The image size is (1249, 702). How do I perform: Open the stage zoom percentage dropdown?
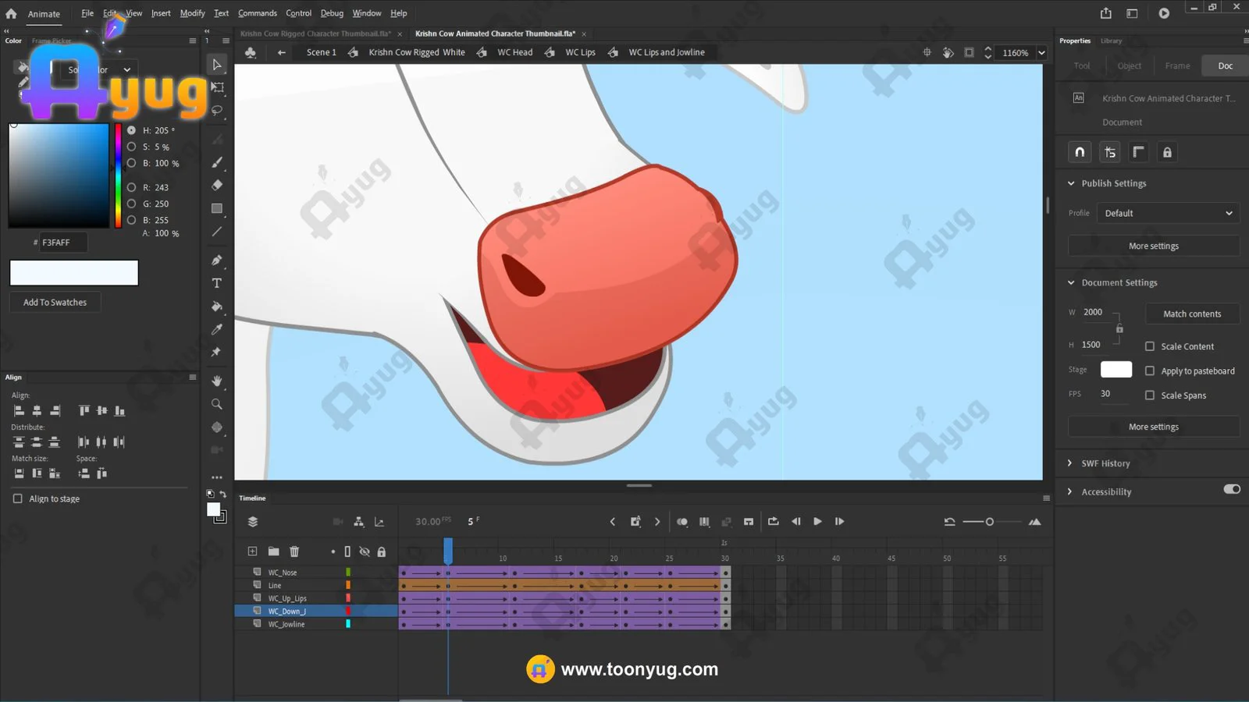pyautogui.click(x=1041, y=53)
